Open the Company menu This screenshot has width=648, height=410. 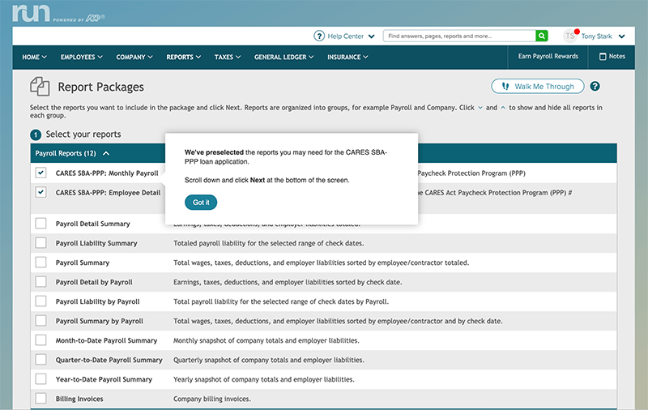point(134,57)
